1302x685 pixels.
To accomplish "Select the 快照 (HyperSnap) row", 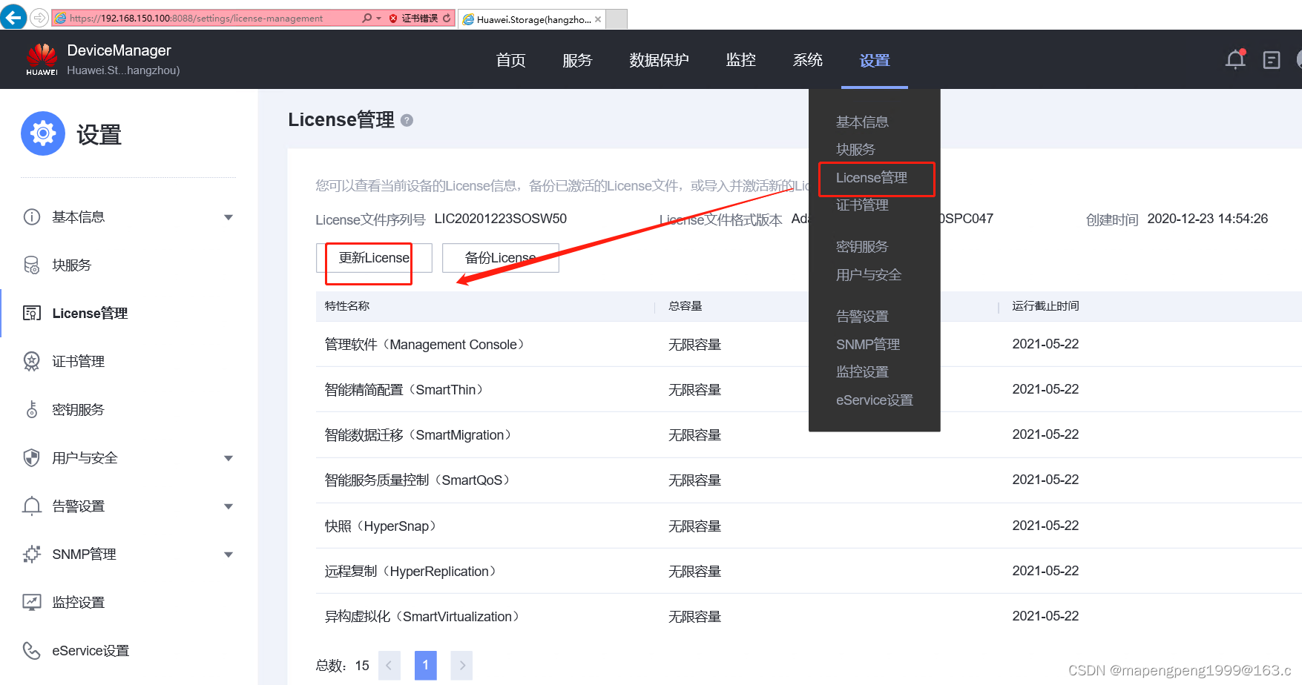I will pyautogui.click(x=809, y=526).
